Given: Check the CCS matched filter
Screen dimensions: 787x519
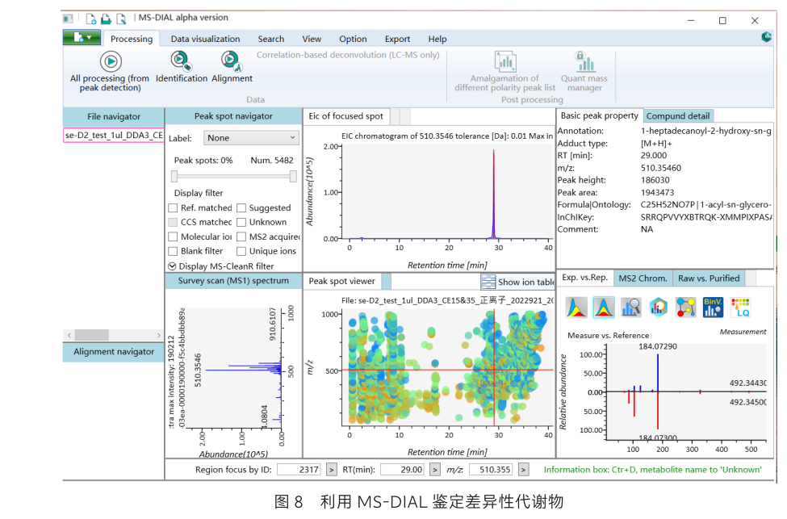Looking at the screenshot, I should pyautogui.click(x=174, y=222).
